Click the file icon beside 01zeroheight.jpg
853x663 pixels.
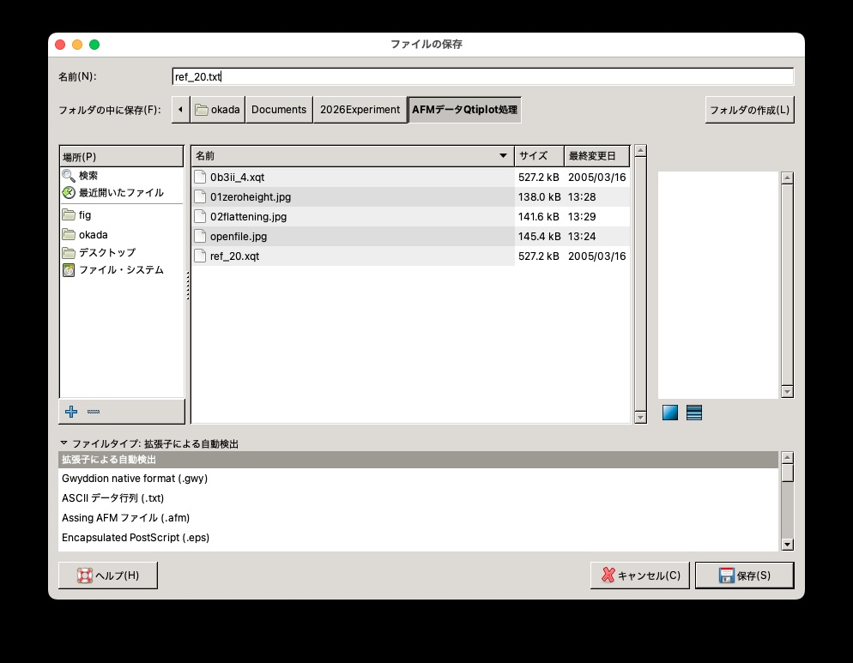200,197
